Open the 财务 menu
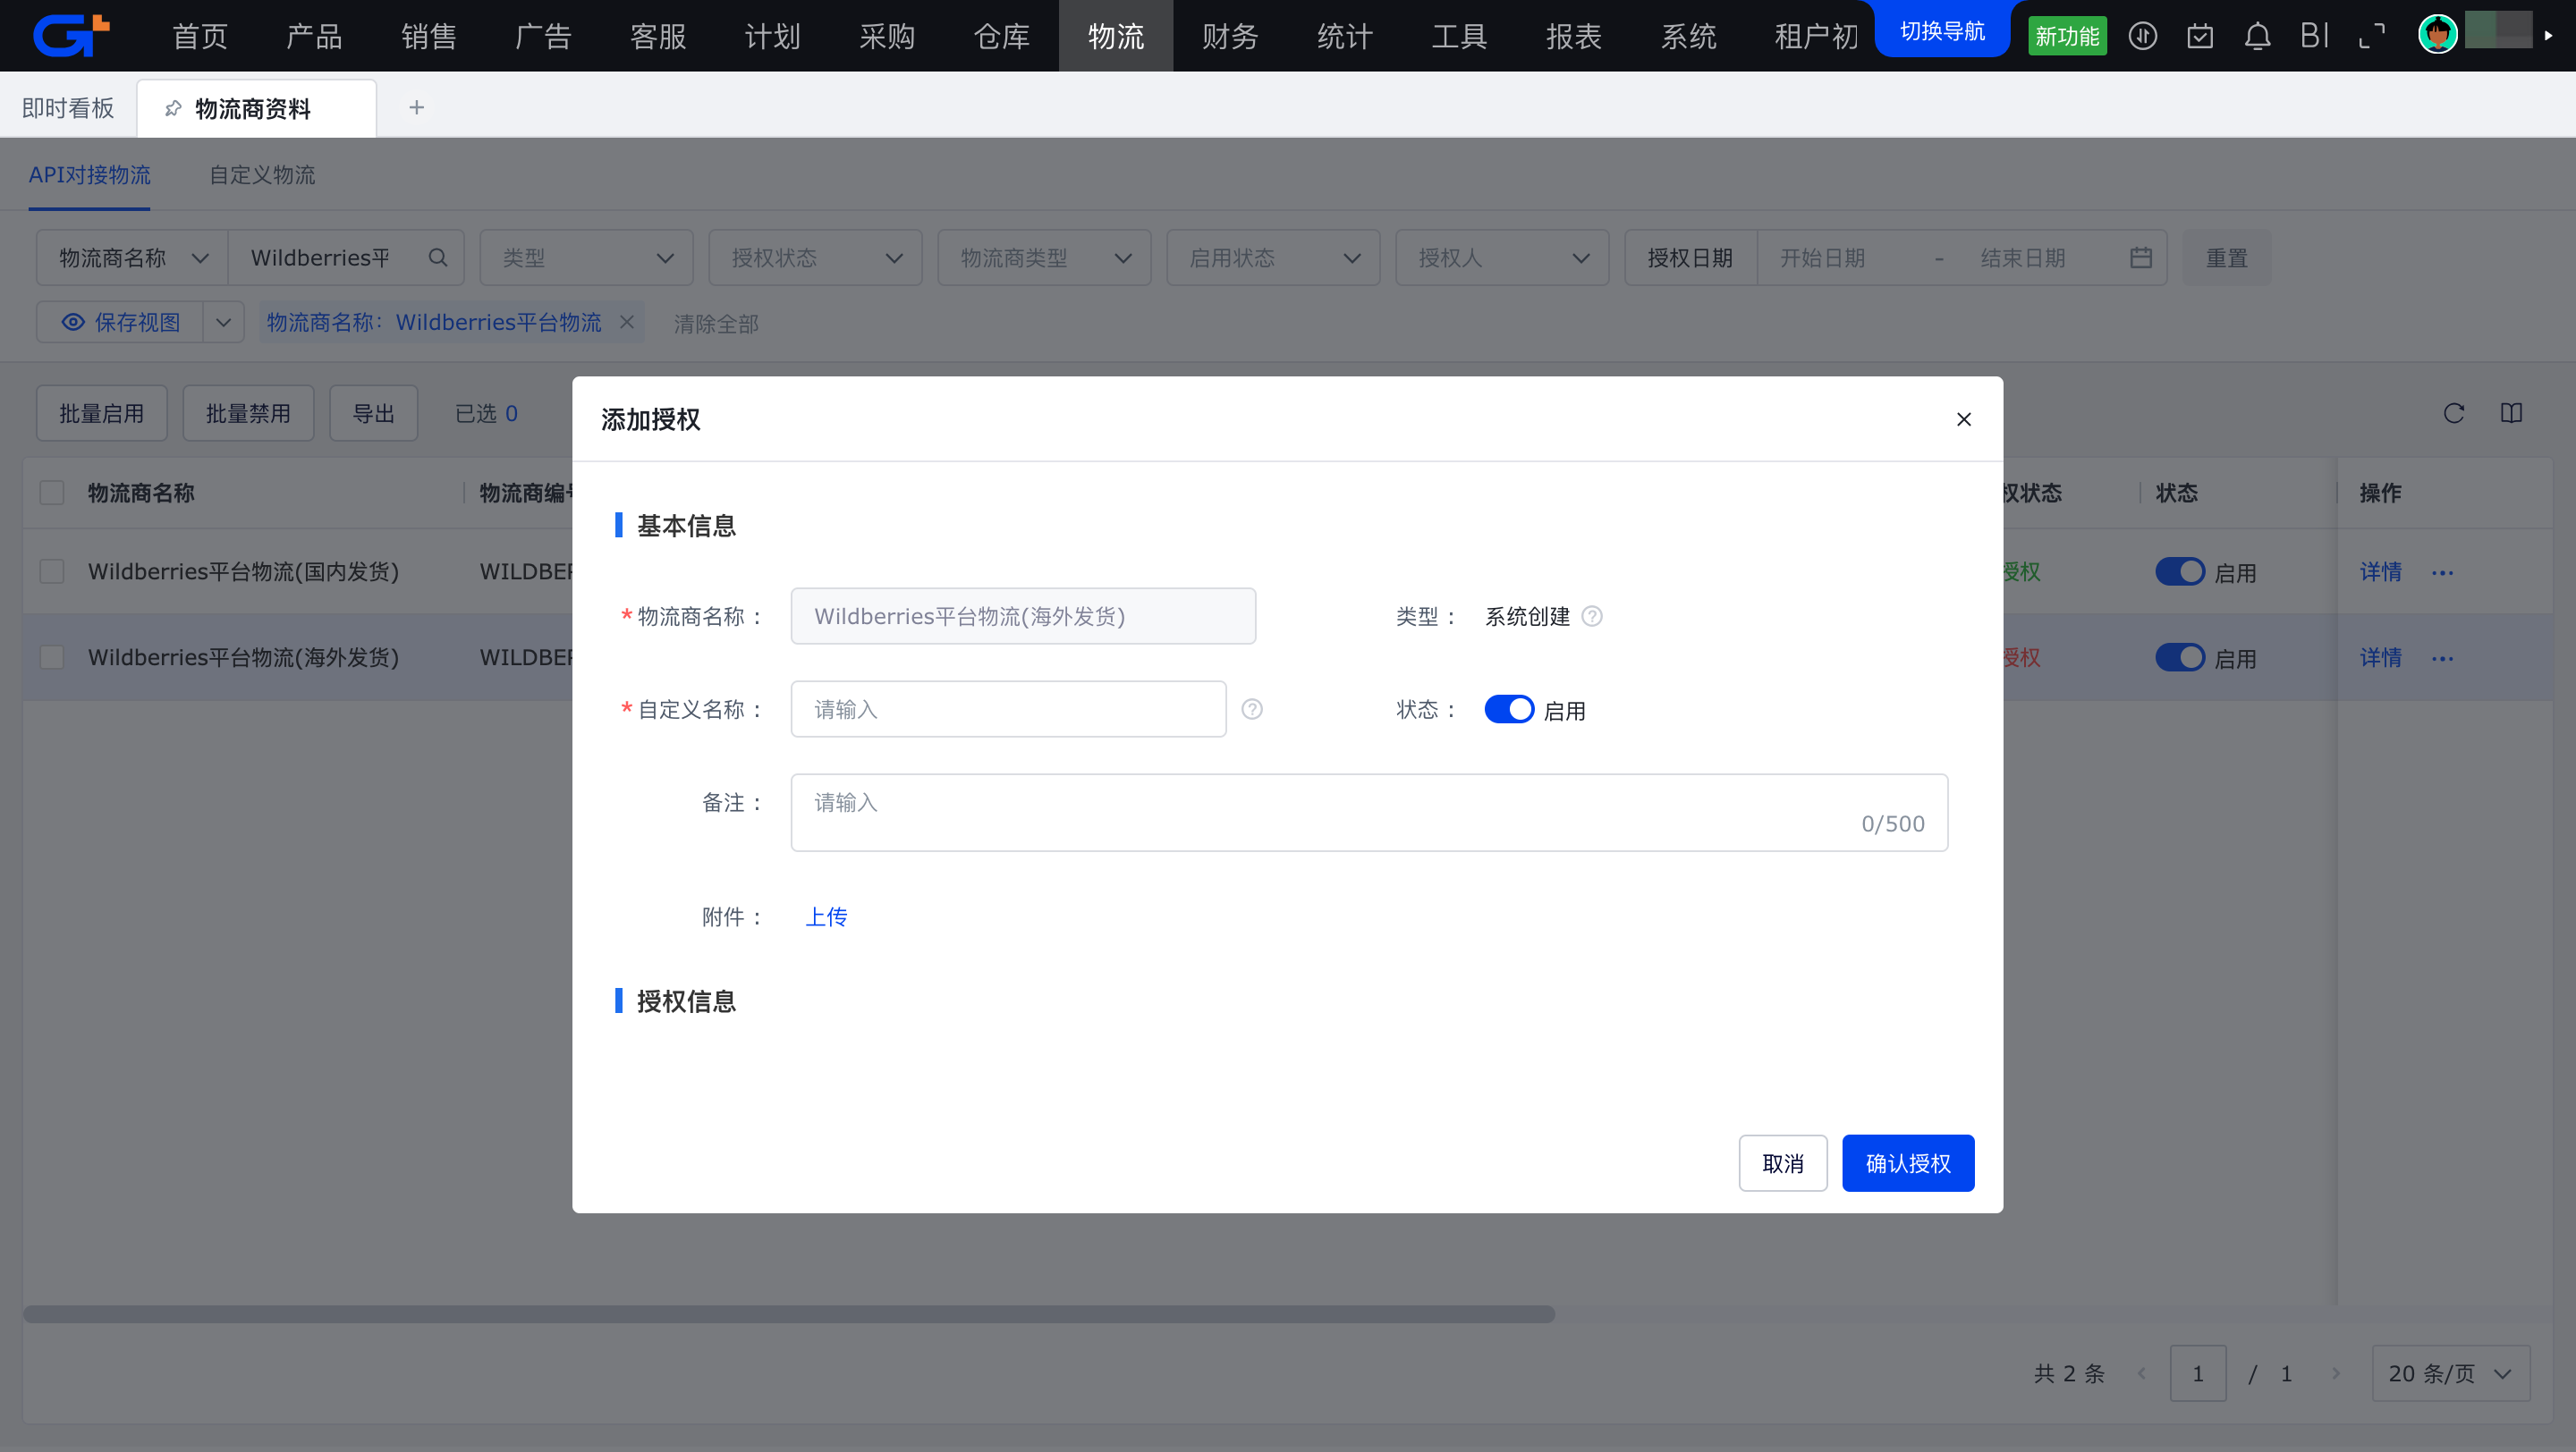This screenshot has width=2576, height=1452. point(1230,37)
